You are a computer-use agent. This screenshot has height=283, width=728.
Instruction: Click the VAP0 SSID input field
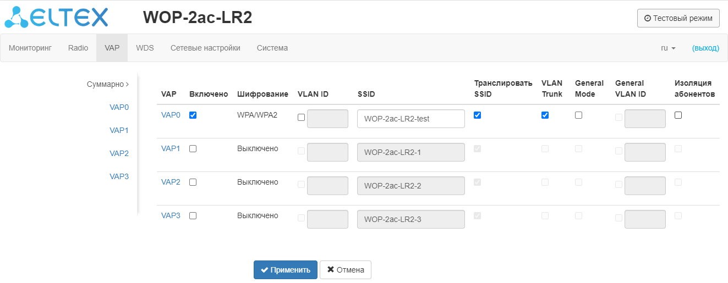pos(410,119)
